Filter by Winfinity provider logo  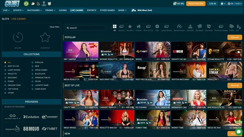coord(13,117)
